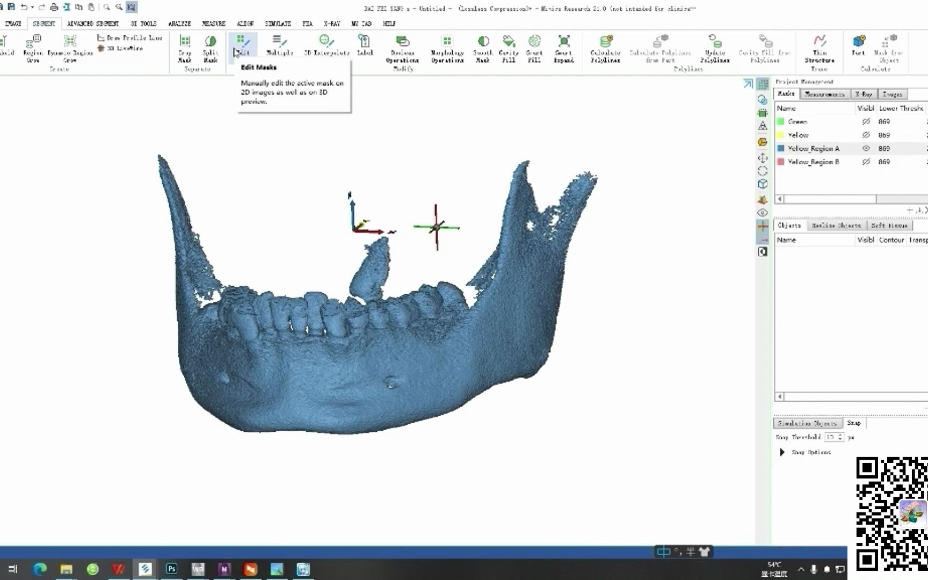Switch to the Snap tab
The image size is (928, 580).
854,423
